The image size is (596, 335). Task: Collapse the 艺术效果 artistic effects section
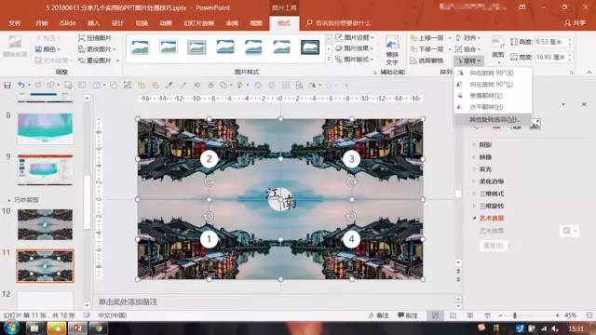click(x=488, y=218)
